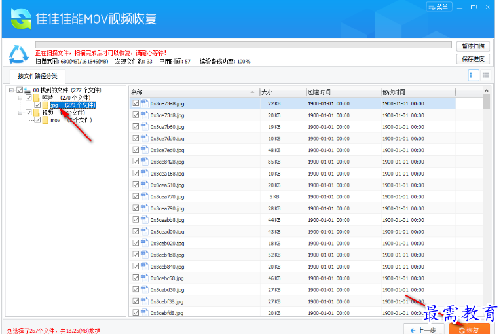This screenshot has height=334, width=503.
Task: Collapse the 视频 tree node
Action: tap(20, 113)
